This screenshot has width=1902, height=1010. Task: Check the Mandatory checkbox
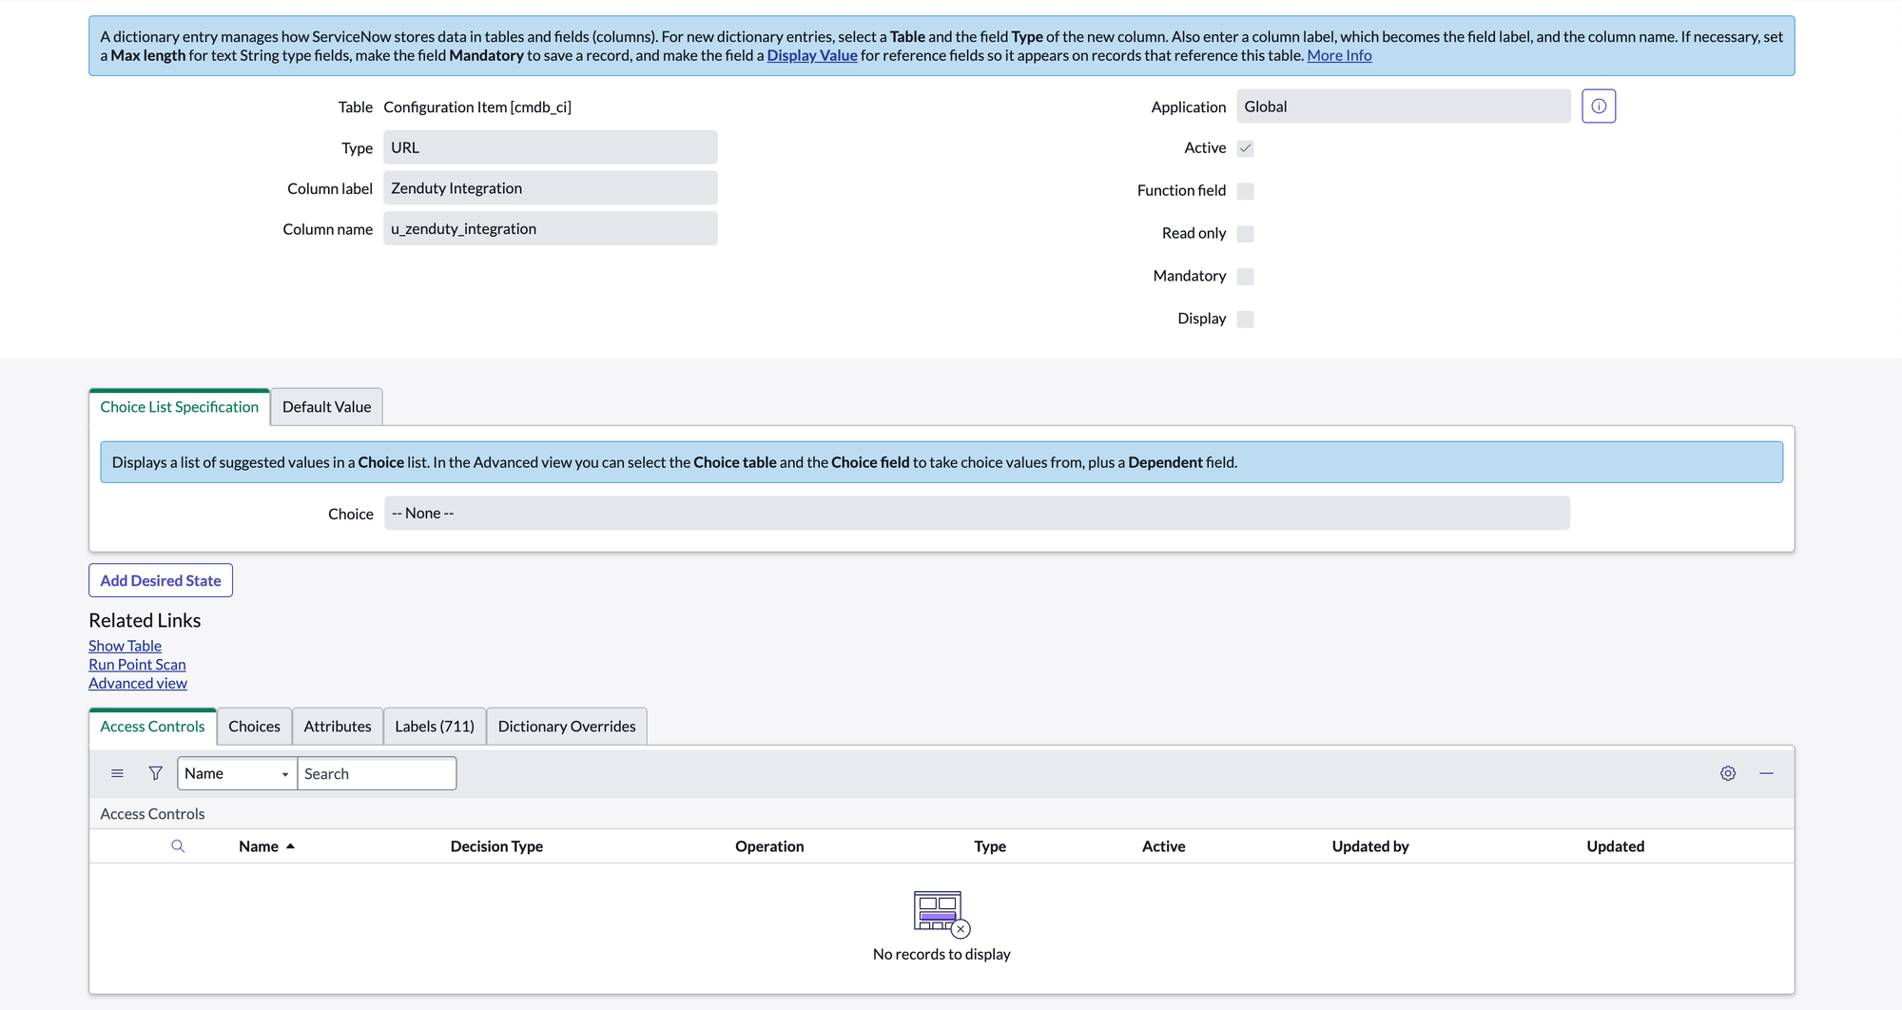pyautogui.click(x=1246, y=277)
